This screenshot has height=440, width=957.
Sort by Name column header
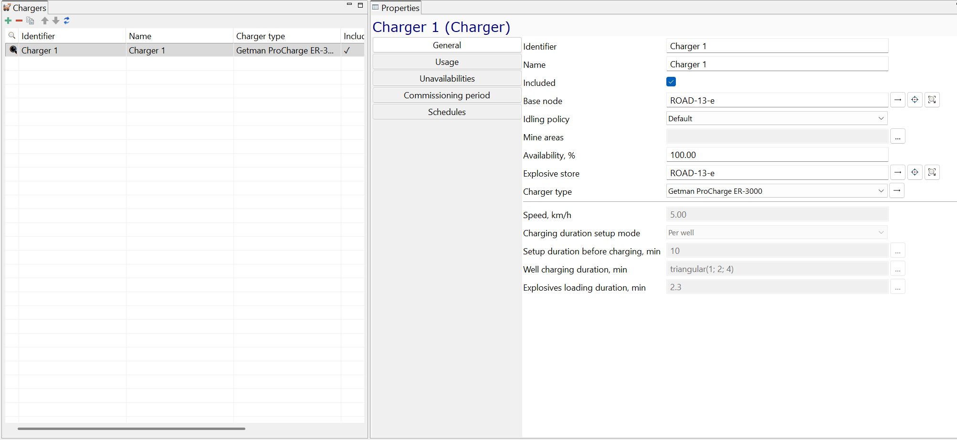pyautogui.click(x=180, y=36)
